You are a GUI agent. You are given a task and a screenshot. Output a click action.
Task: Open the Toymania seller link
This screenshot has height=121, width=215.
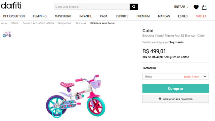tap(176, 42)
